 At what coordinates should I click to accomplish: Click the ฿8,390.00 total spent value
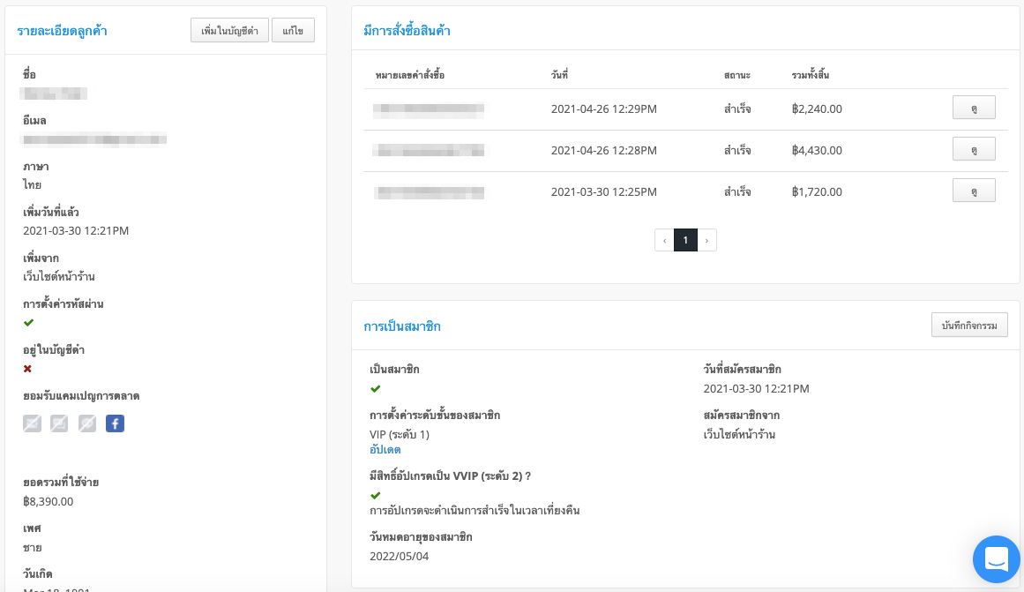coord(49,502)
